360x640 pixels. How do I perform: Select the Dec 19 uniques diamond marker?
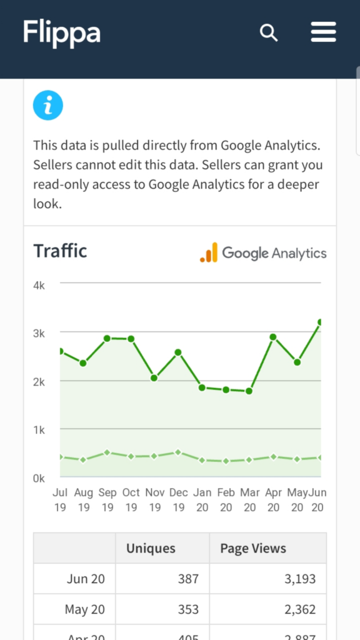click(178, 452)
